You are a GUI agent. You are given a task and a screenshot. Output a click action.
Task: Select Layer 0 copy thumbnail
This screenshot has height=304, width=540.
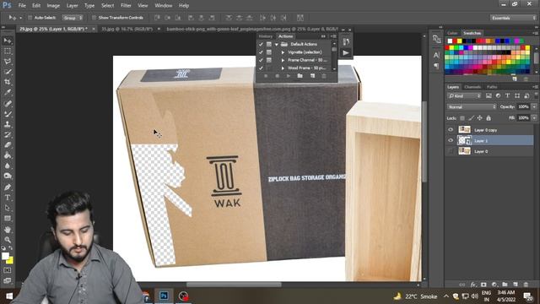(x=464, y=129)
